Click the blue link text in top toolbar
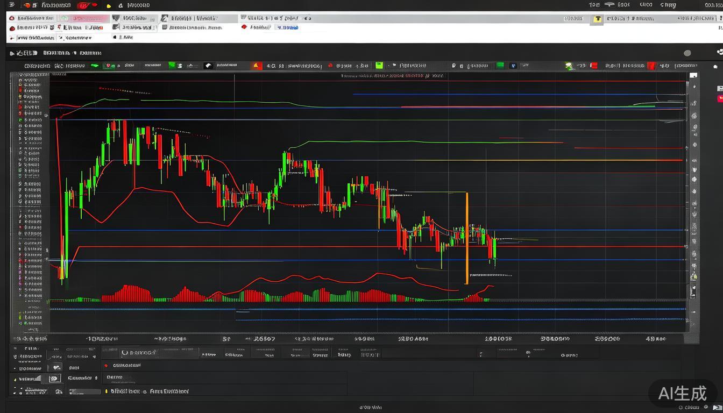 tap(288, 27)
